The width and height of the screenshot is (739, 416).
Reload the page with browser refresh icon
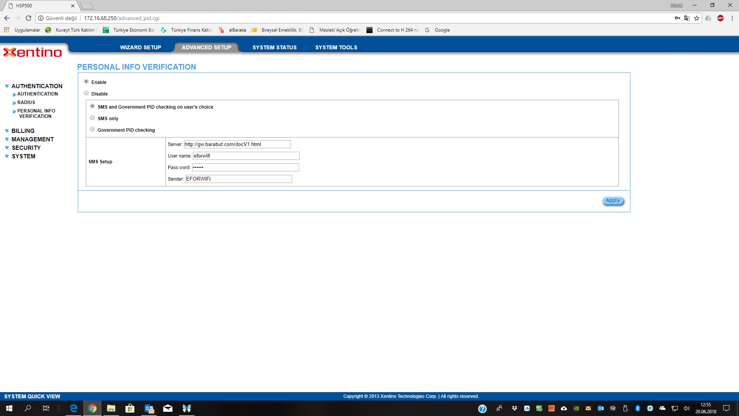[28, 18]
